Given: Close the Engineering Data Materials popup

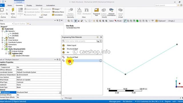Looking at the screenshot, I should click(x=101, y=37).
